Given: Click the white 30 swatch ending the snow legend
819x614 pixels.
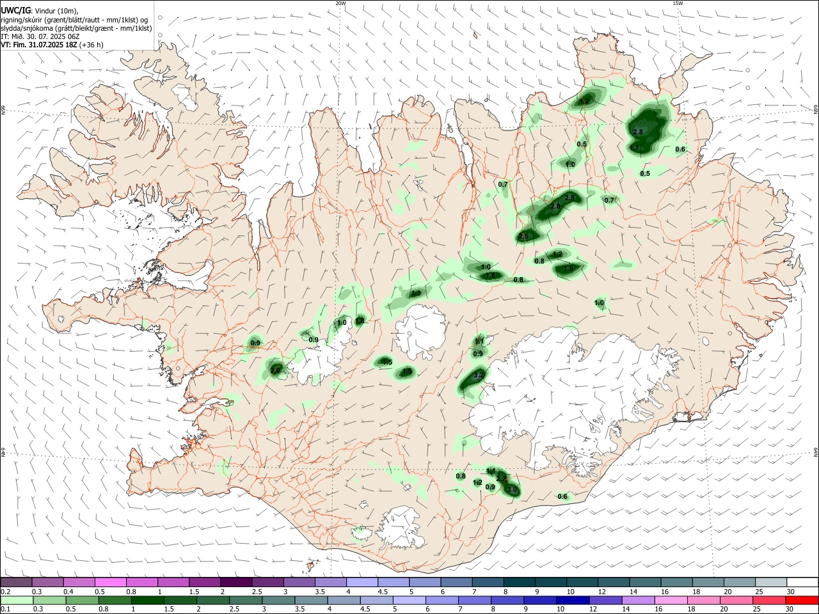Looking at the screenshot, I should pos(802,583).
